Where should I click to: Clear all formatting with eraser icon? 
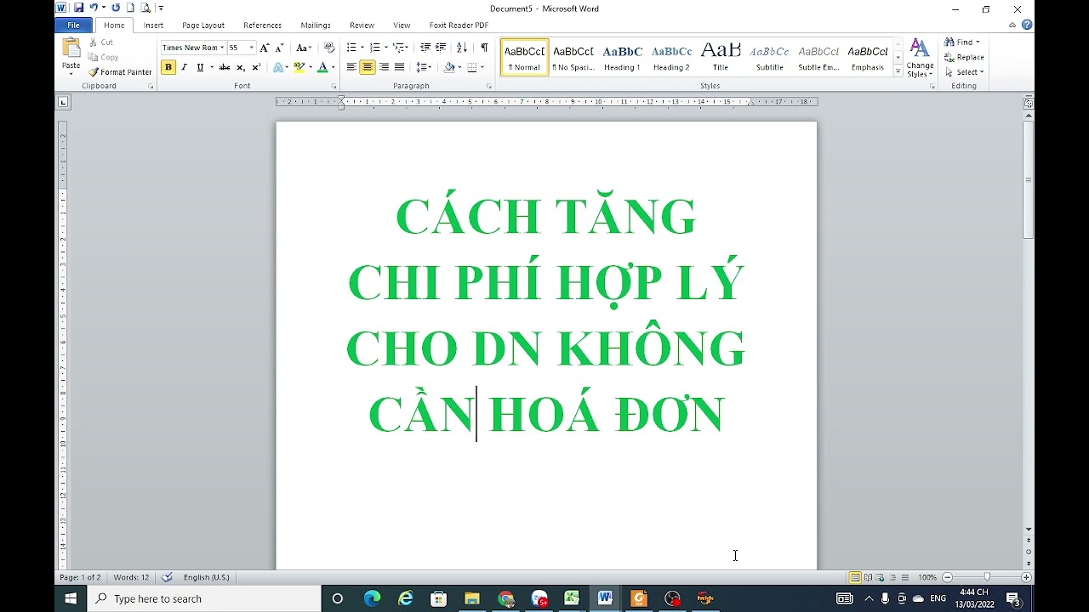329,48
